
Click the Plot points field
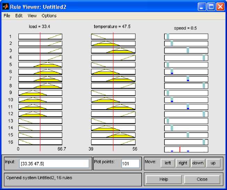point(130,164)
